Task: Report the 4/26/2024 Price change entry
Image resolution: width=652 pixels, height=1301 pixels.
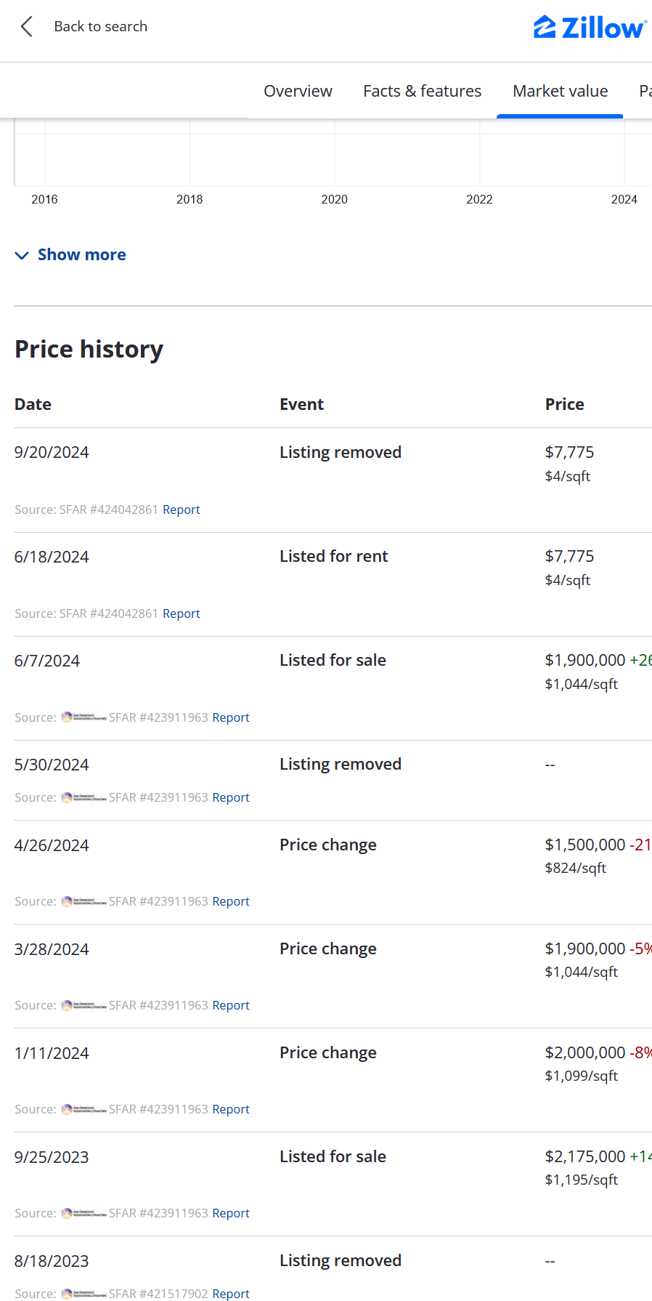Action: click(x=230, y=901)
